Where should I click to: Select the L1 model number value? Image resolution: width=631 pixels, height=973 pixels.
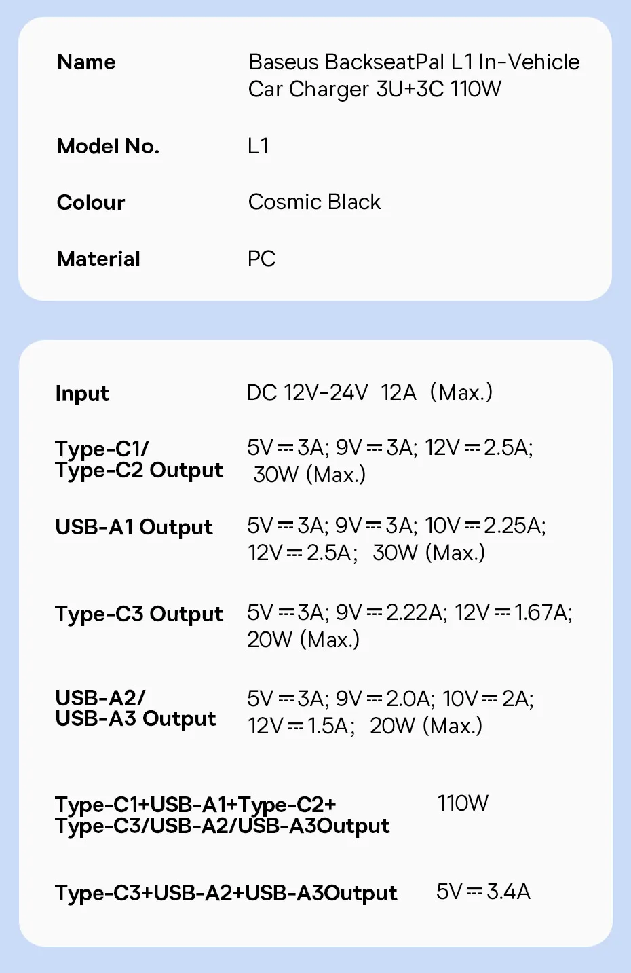point(259,146)
